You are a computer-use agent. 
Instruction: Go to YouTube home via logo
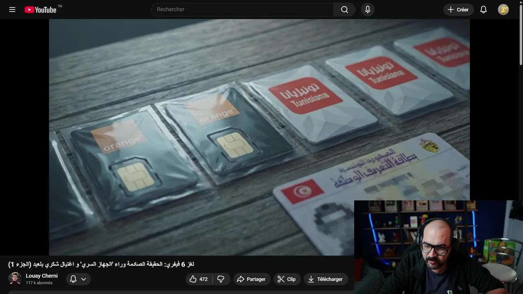point(40,9)
